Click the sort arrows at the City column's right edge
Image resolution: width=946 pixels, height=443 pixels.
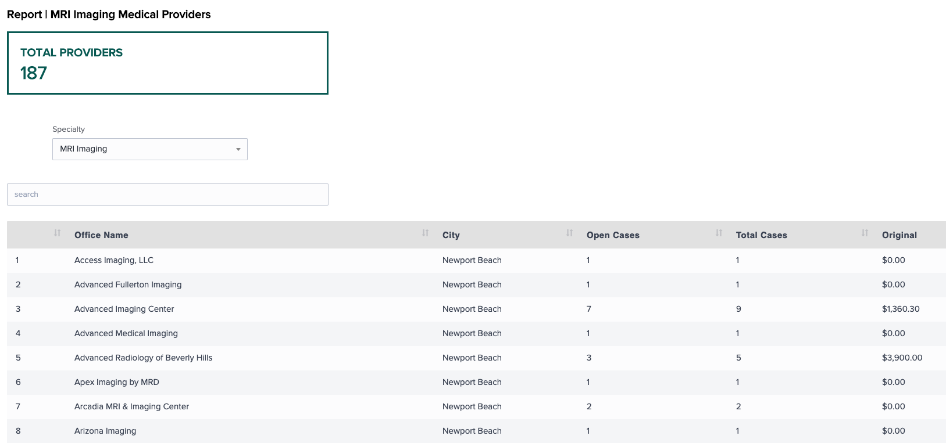(x=569, y=233)
